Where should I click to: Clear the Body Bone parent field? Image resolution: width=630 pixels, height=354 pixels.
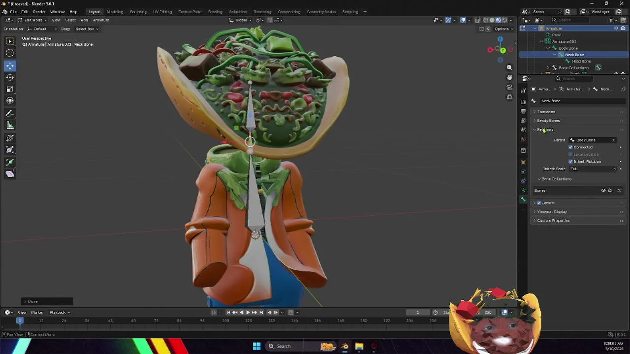tap(613, 140)
